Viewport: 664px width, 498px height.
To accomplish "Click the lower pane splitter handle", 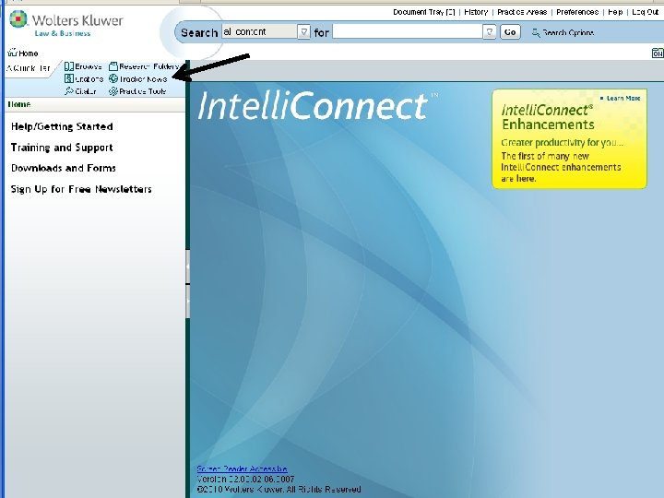I will coord(187,302).
